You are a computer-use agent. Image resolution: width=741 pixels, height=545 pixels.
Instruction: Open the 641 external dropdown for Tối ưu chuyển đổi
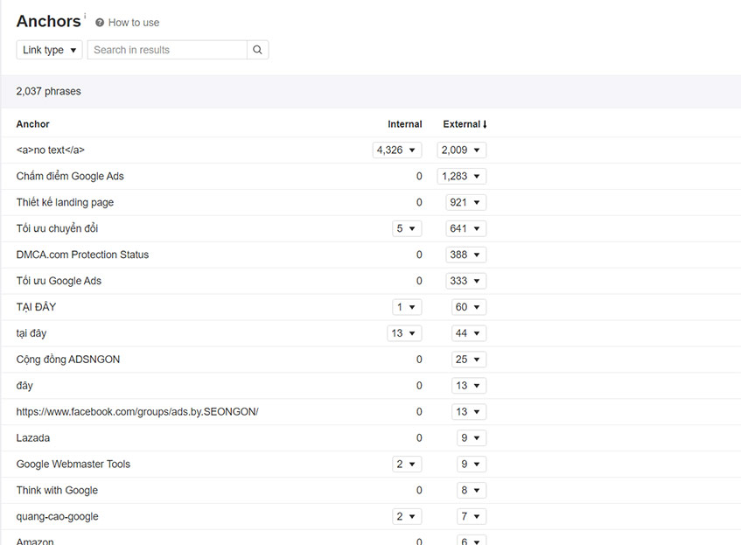465,228
